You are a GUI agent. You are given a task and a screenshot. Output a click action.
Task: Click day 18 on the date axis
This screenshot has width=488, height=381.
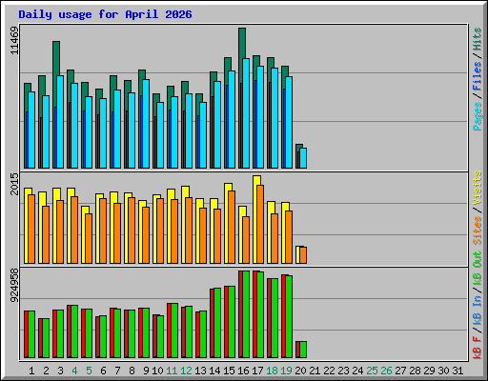[x=272, y=371]
